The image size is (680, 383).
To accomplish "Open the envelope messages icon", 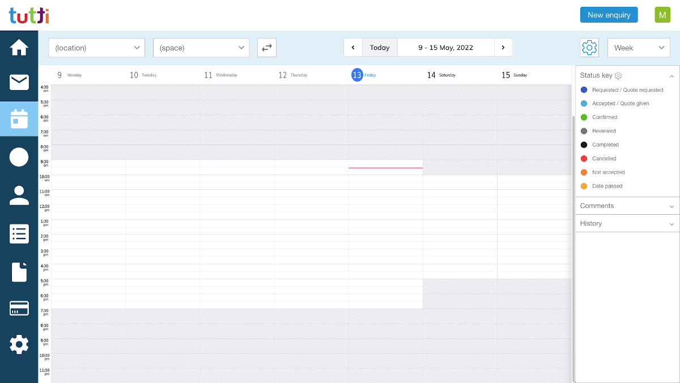I will click(19, 83).
